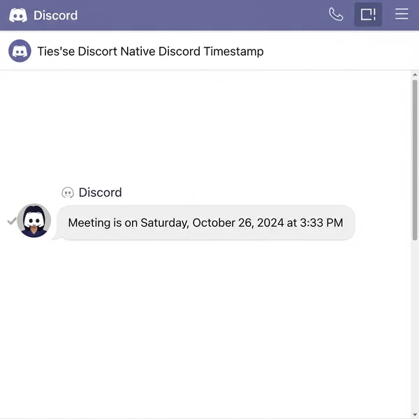The height and width of the screenshot is (419, 419).
Task: Click the scroll-up arrow atop the scrollbar
Action: [x=415, y=75]
